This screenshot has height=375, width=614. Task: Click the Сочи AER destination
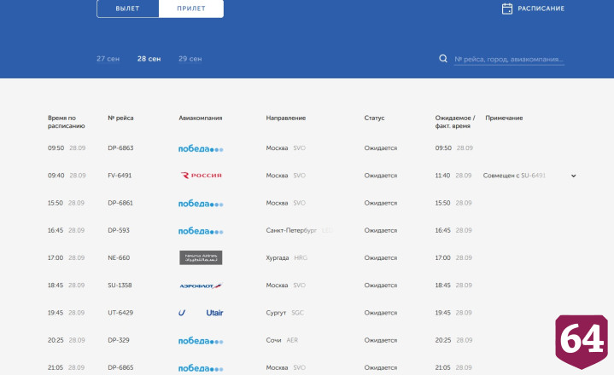282,340
